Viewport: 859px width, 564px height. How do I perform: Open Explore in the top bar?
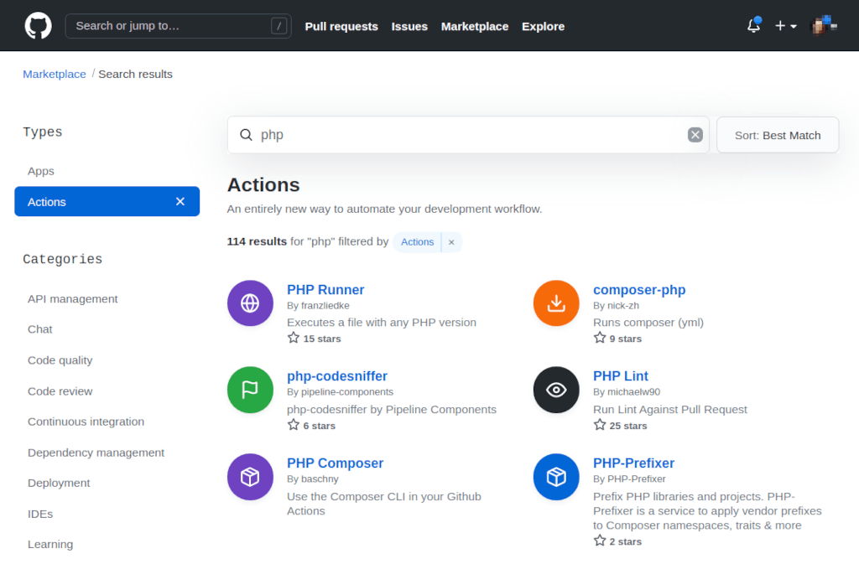[x=543, y=26]
